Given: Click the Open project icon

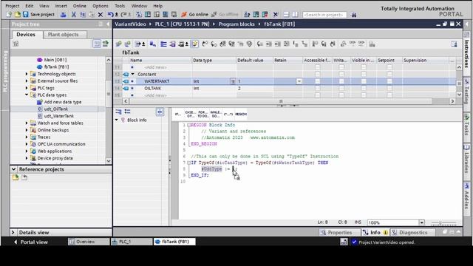Looking at the screenshot, I should [18, 15].
